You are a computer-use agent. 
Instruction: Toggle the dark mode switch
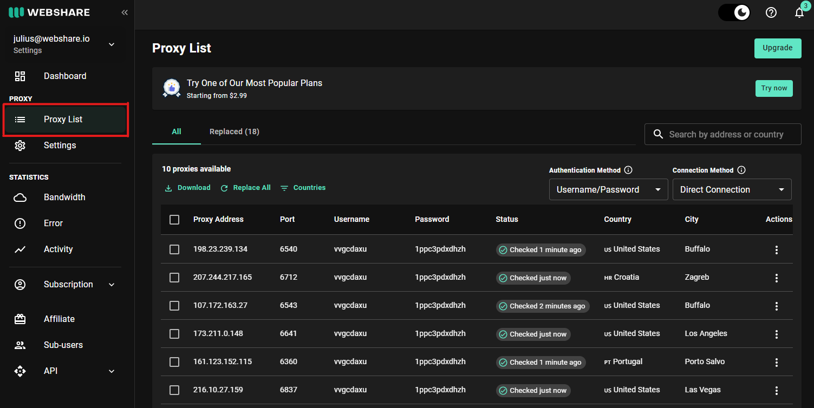pos(734,12)
